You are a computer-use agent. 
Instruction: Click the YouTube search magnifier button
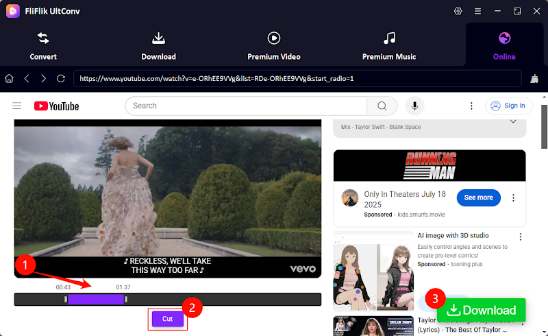pos(382,106)
